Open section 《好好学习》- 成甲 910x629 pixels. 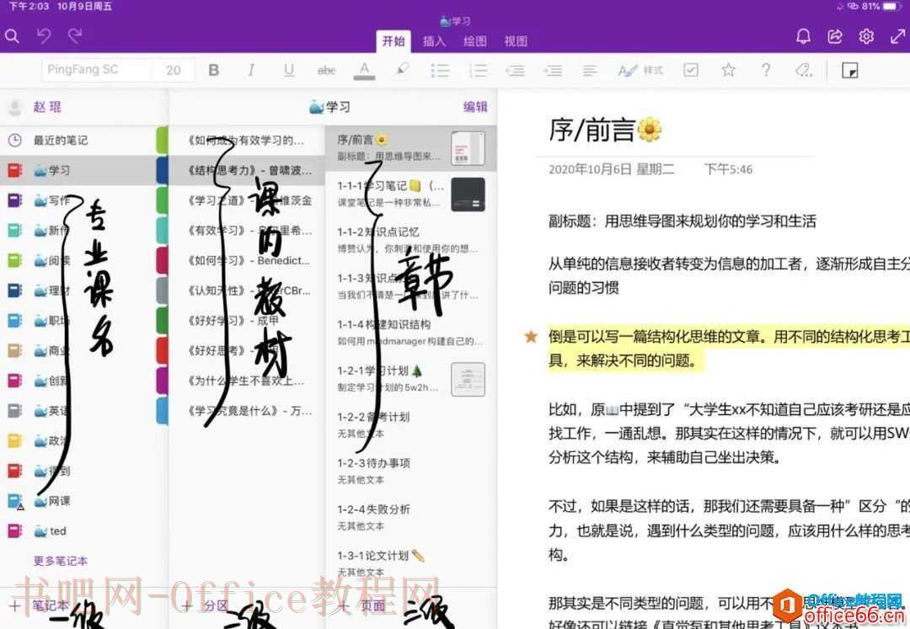coord(247,320)
